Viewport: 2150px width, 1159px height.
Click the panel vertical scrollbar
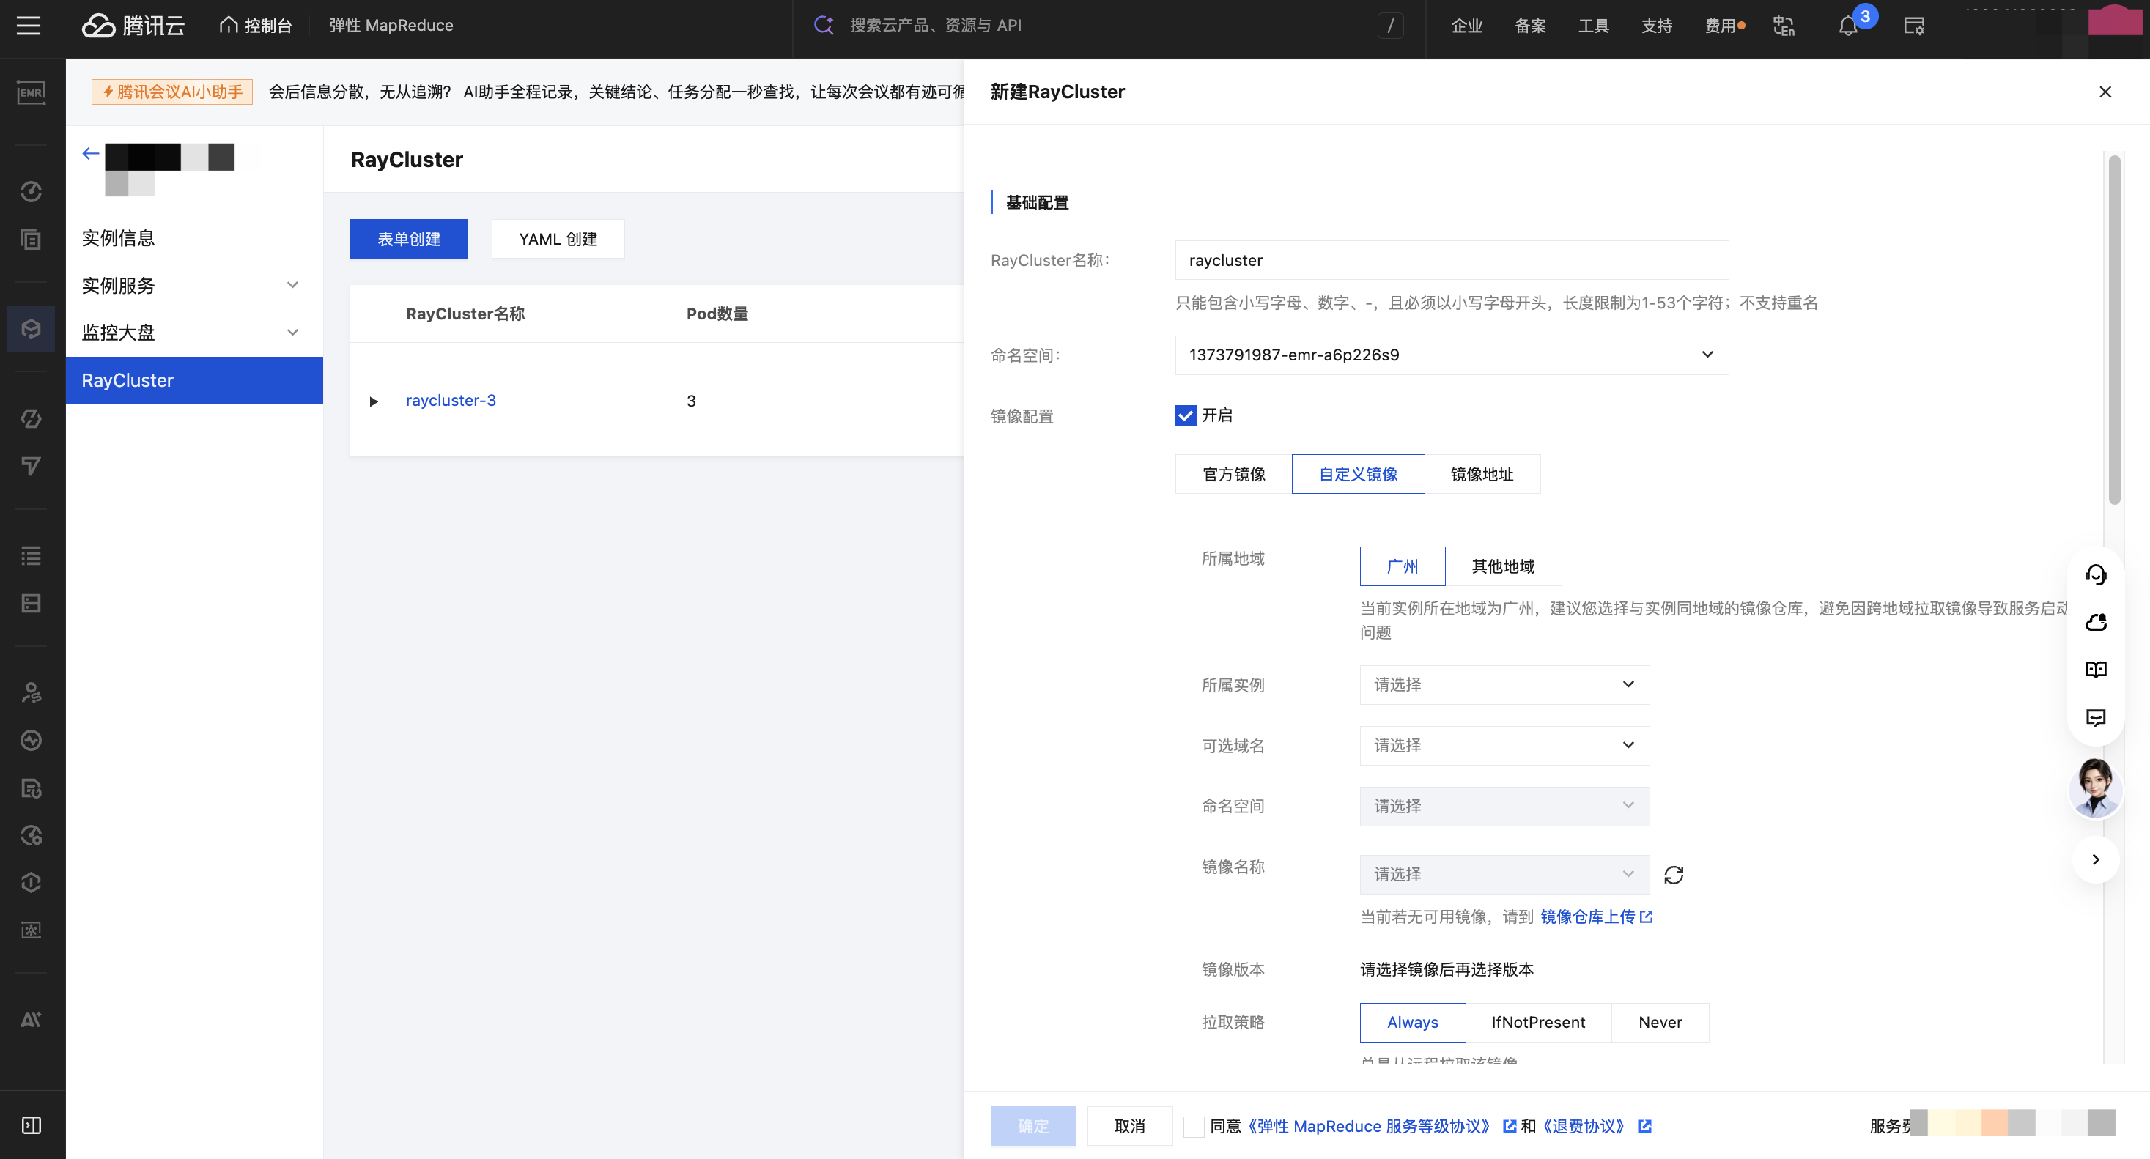coord(2114,330)
